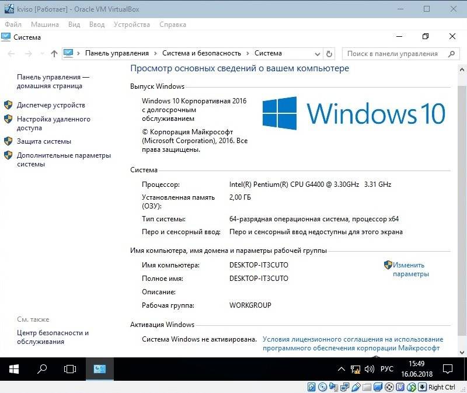This screenshot has width=467, height=393.
Task: Open the VirtualBox Ввод menu
Action: tap(97, 25)
